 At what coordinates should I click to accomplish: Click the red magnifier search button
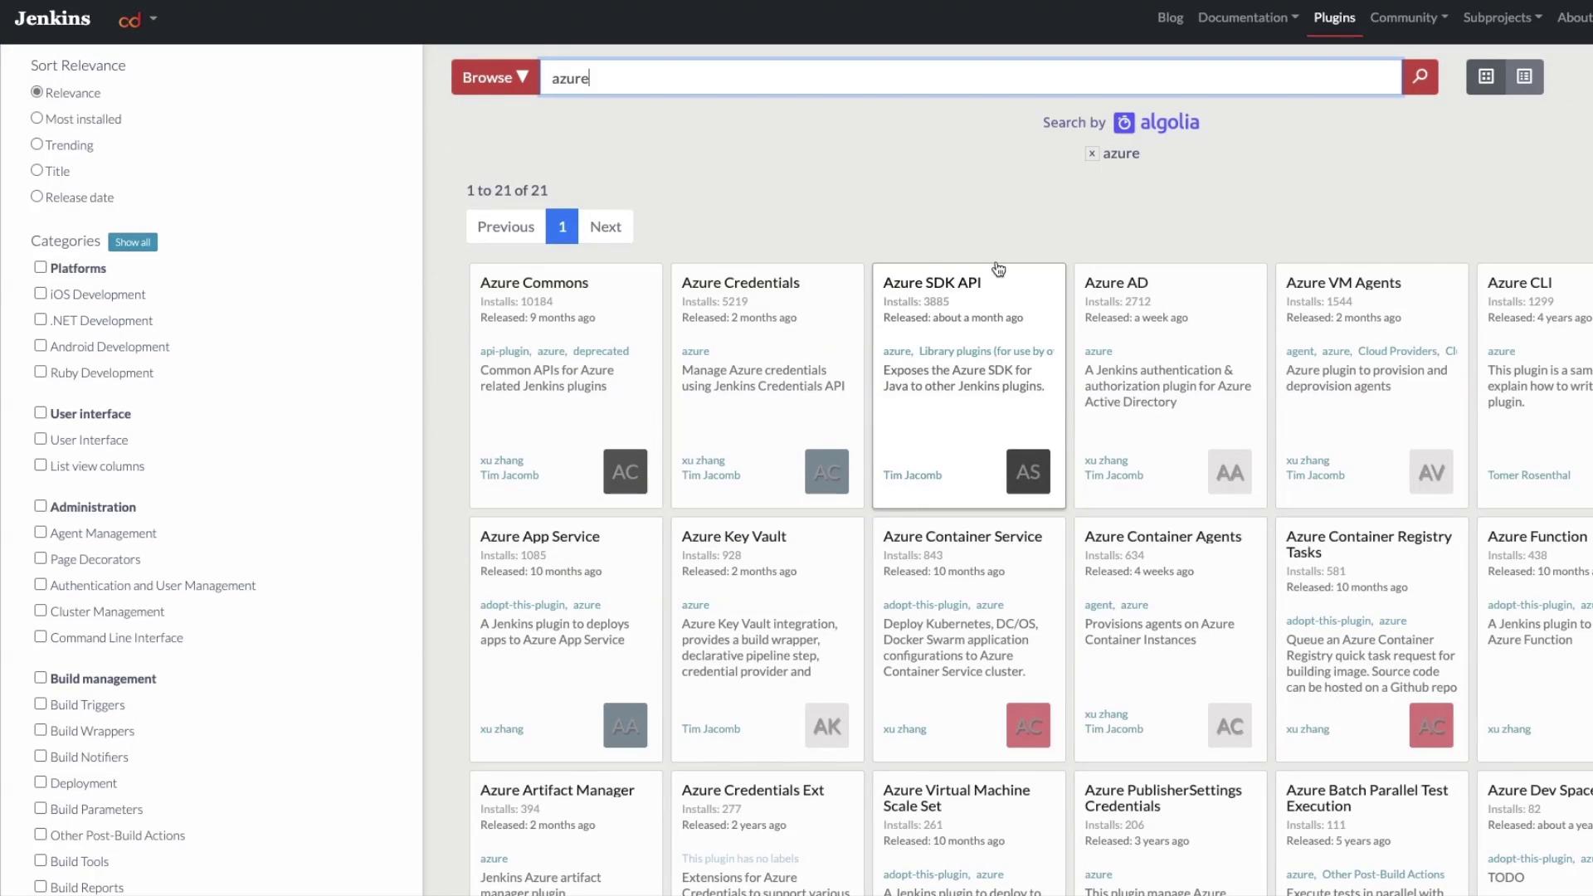[1420, 77]
